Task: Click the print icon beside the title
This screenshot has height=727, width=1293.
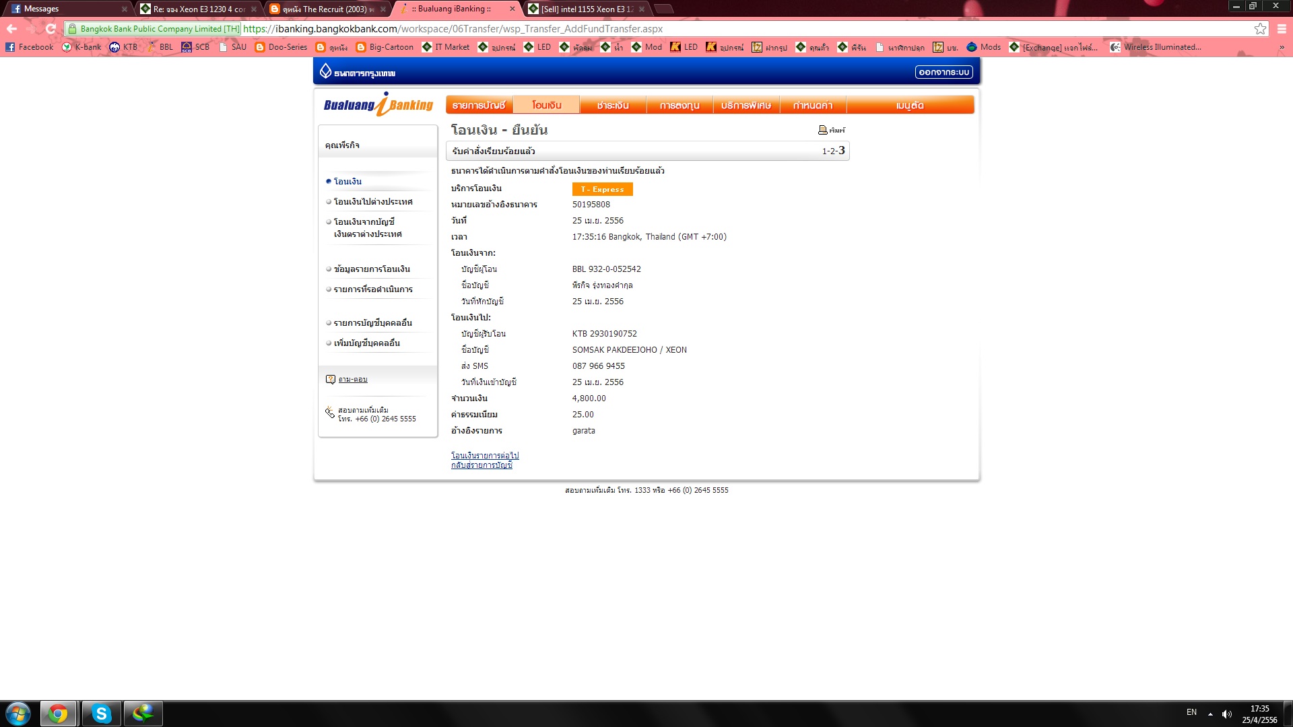Action: 822,130
